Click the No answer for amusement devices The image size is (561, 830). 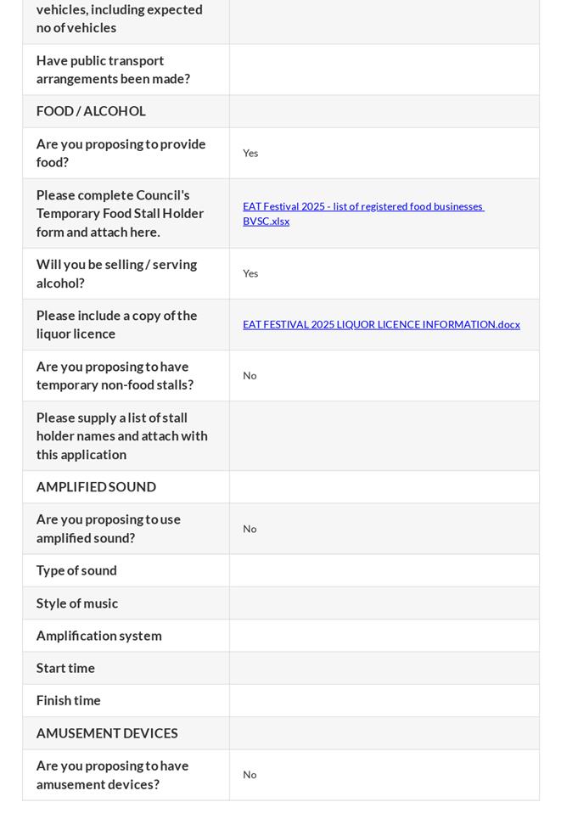[250, 775]
